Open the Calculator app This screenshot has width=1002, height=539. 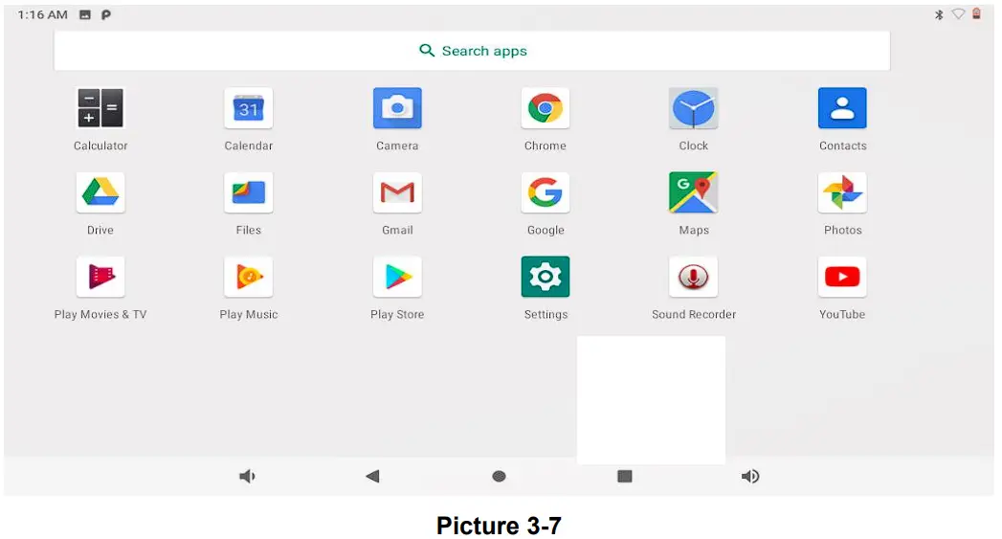[100, 108]
